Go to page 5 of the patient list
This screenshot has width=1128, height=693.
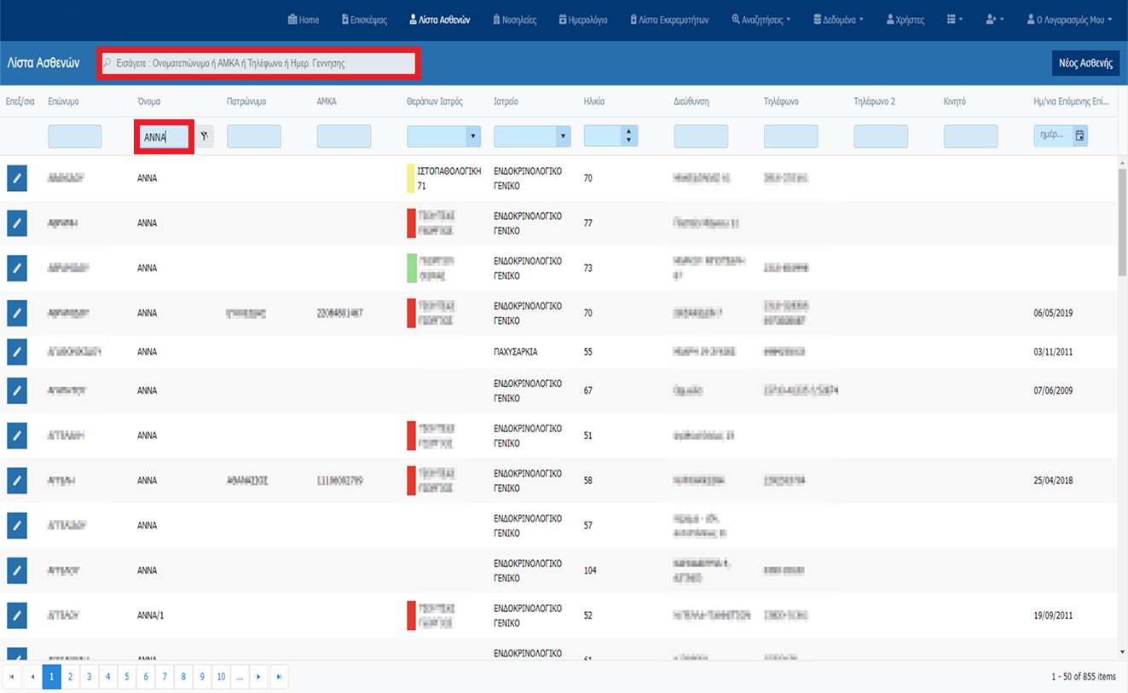click(x=126, y=677)
